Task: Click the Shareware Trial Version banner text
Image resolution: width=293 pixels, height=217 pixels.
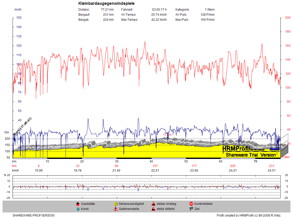Action: point(251,155)
